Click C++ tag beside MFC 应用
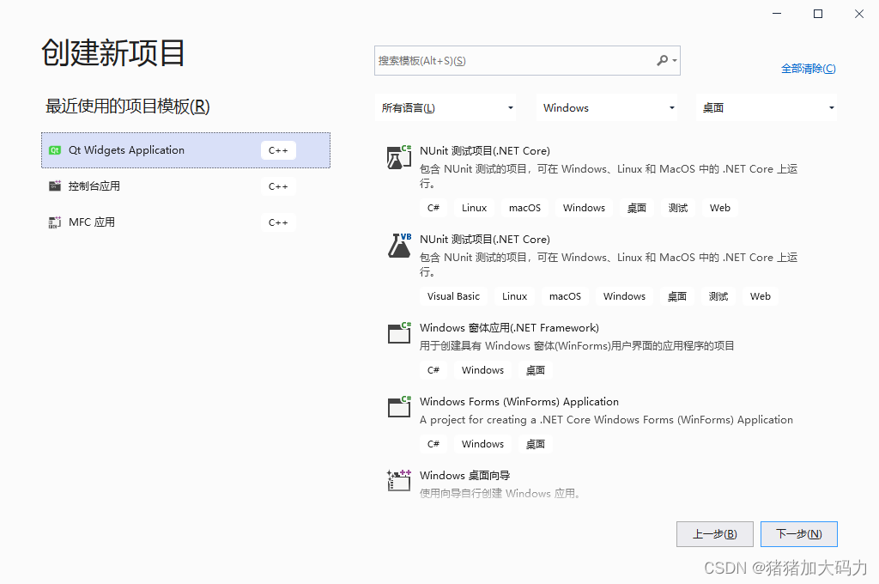Viewport: 879px width, 584px height. click(x=278, y=222)
